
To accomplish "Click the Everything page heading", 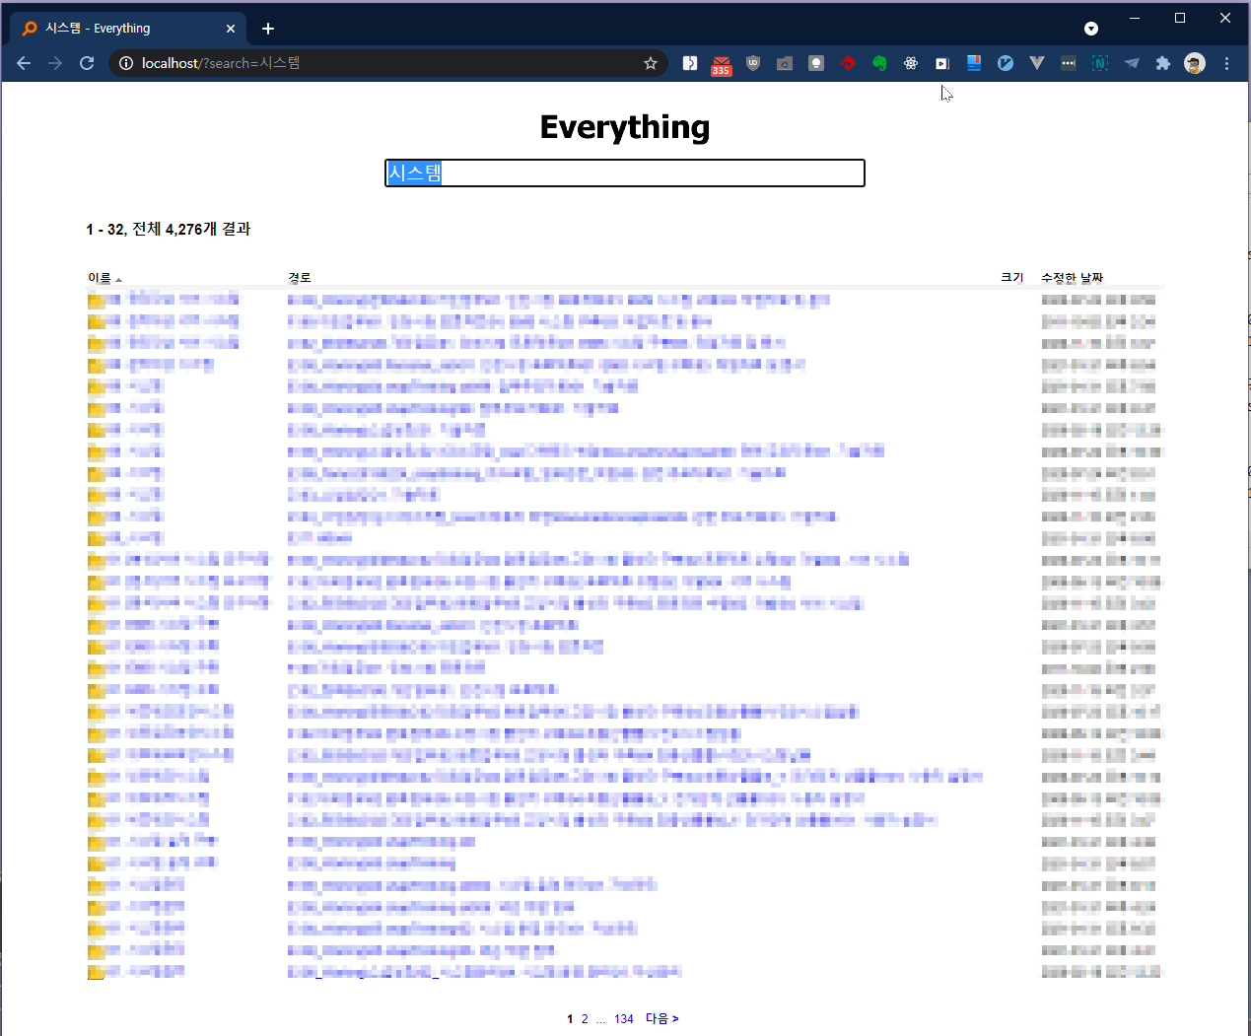I will click(x=625, y=127).
